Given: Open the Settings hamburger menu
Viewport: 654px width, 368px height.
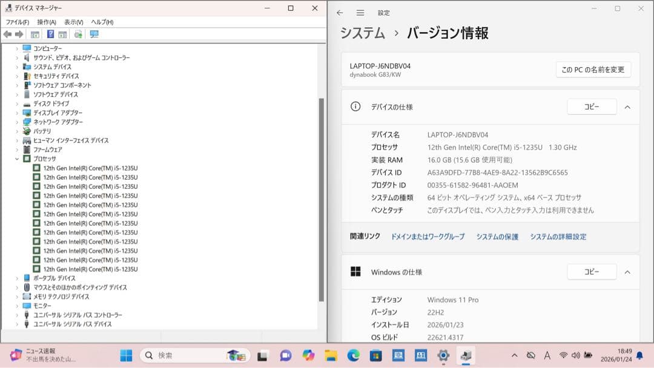Looking at the screenshot, I should (x=360, y=12).
